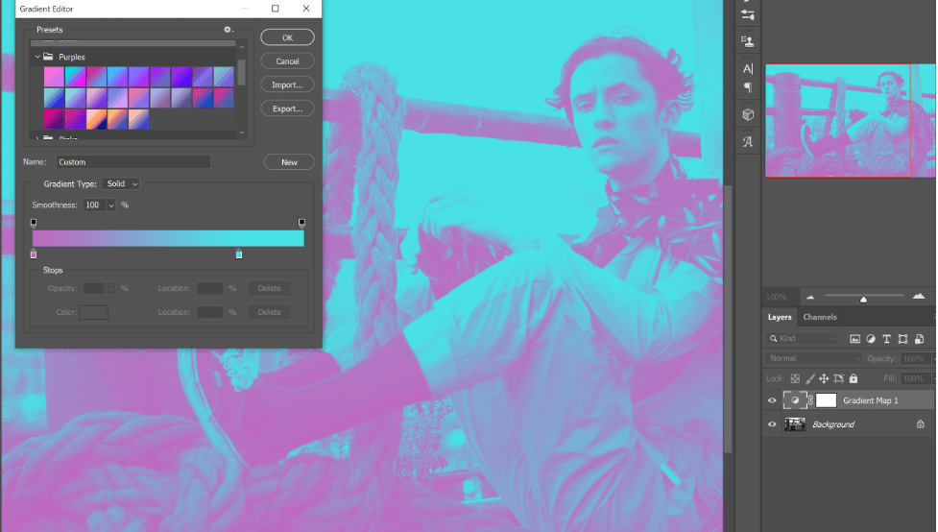938x532 pixels.
Task: Collapse the Purples preset folder
Action: [x=37, y=57]
